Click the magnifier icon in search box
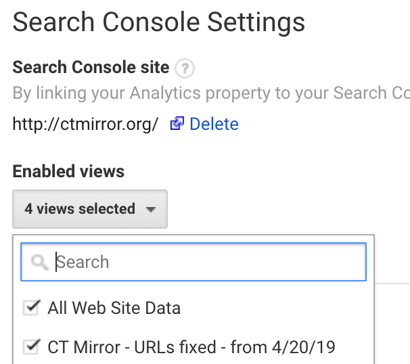410x364 pixels. [x=39, y=263]
